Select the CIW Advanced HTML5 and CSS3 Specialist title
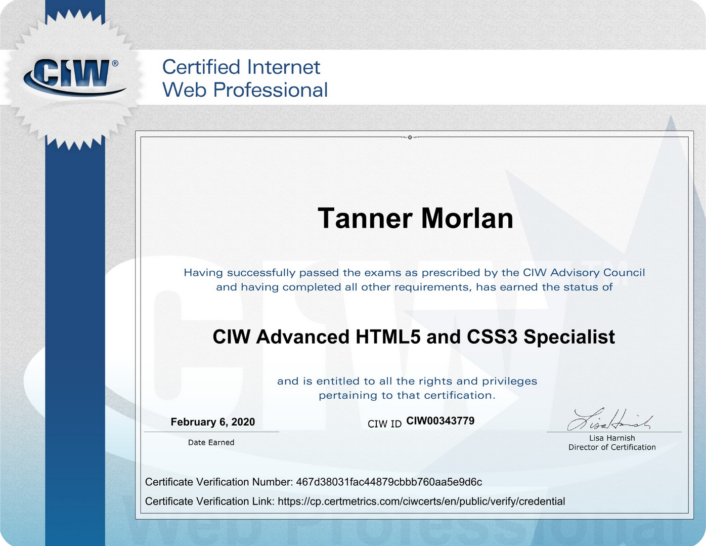Screen dimensions: 706x546 [414, 337]
